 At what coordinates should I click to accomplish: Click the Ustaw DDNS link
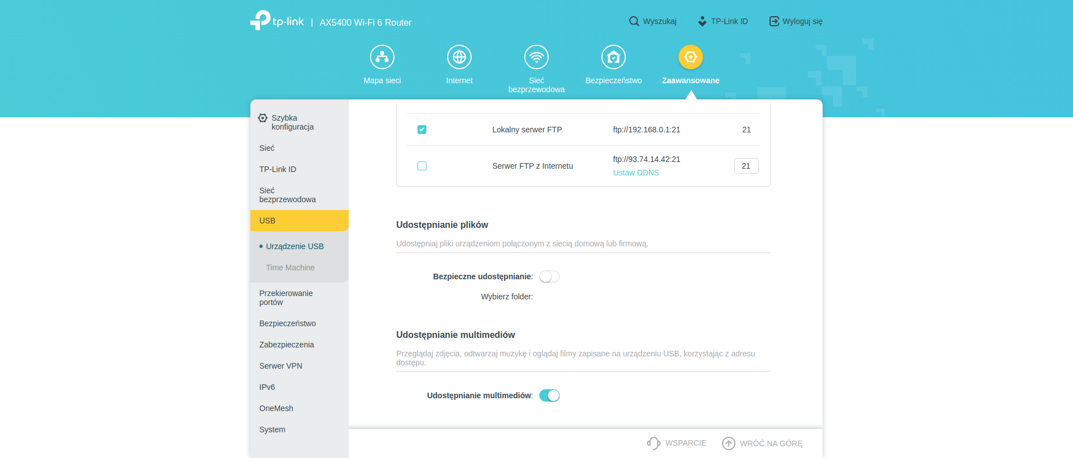coord(636,173)
